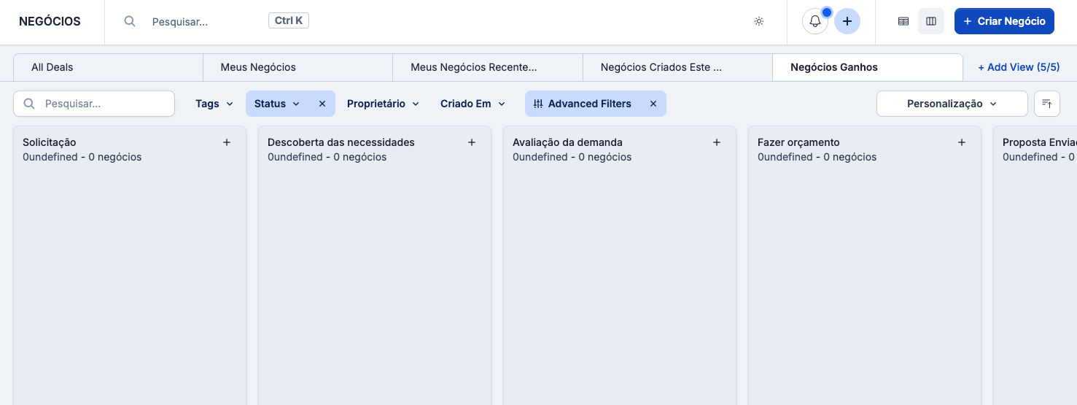The width and height of the screenshot is (1077, 405).
Task: Add a deal to Fazer orçamento column
Action: (x=962, y=142)
